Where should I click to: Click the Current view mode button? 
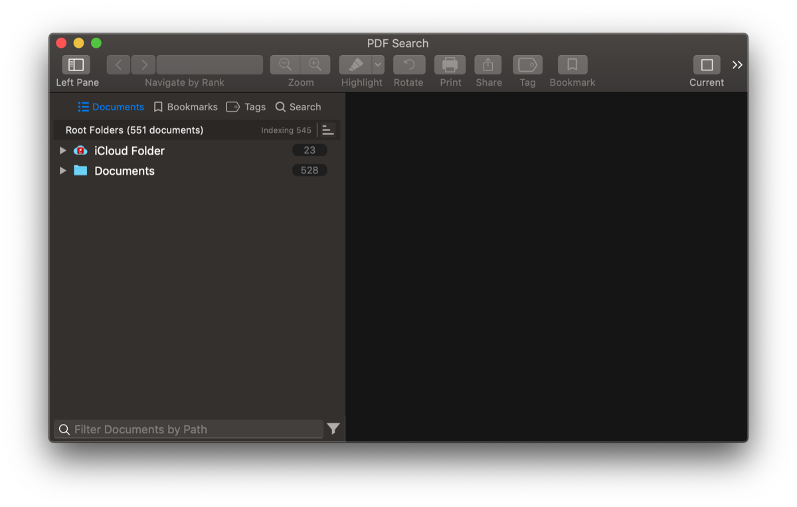(x=707, y=64)
